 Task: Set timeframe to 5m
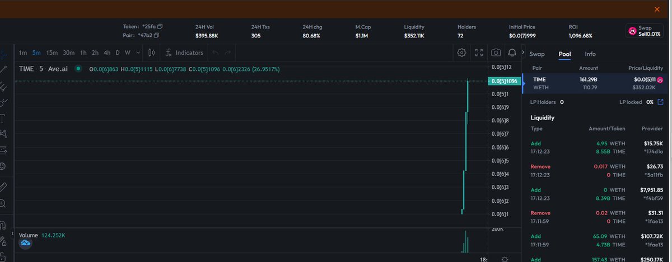tap(36, 53)
